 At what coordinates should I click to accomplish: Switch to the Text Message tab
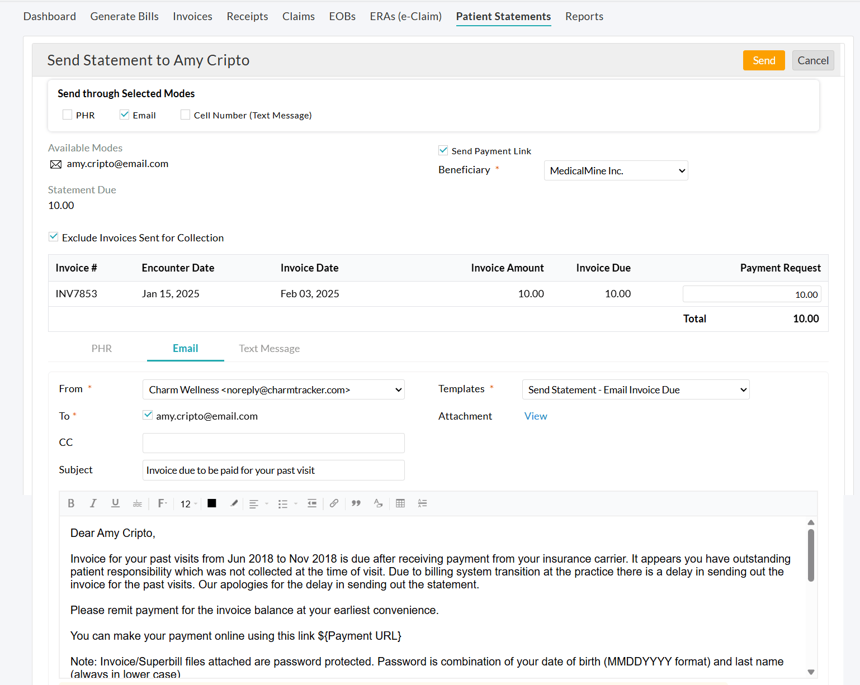269,348
